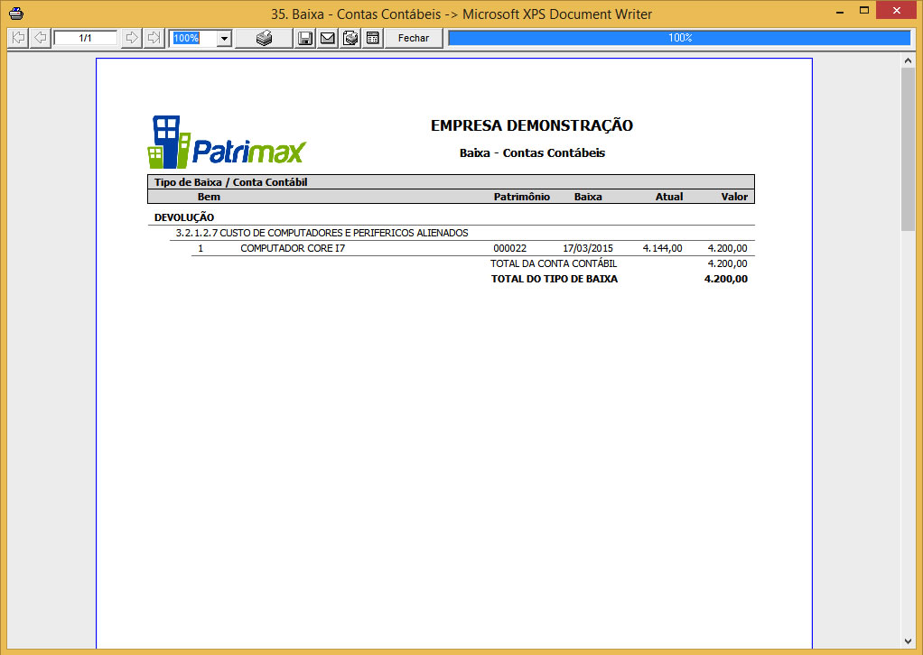Click the 'DEVOLUÇÃO' group label
This screenshot has width=923, height=655.
(x=184, y=217)
